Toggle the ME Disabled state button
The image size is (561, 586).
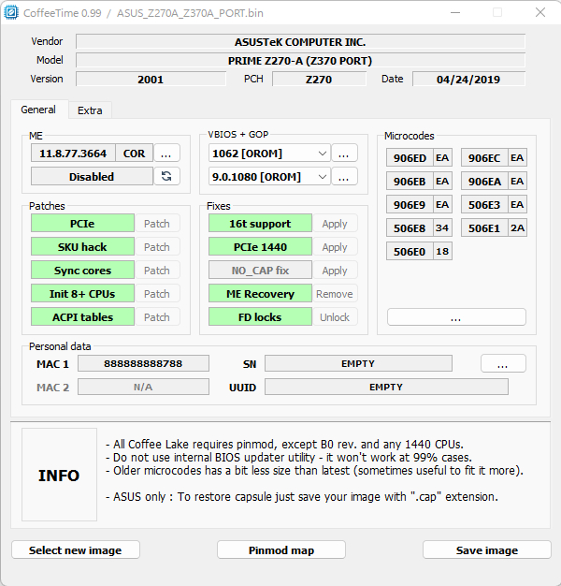[x=92, y=176]
